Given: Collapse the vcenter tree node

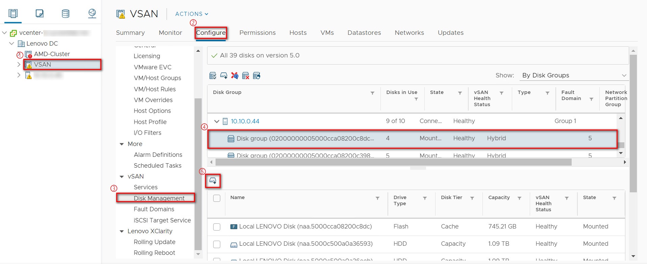Looking at the screenshot, I should point(4,33).
